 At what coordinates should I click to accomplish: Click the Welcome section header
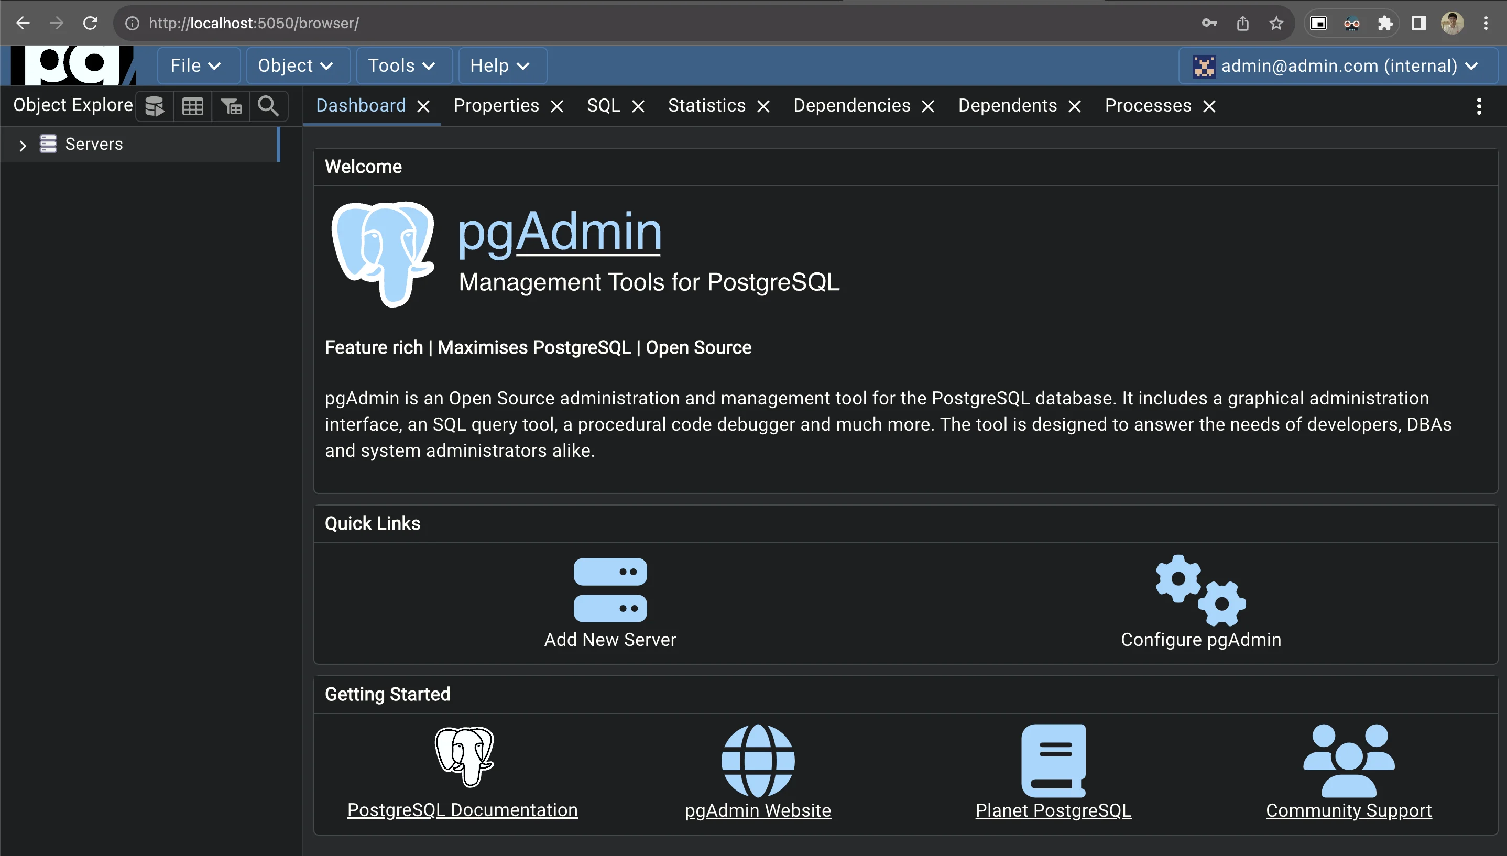363,167
